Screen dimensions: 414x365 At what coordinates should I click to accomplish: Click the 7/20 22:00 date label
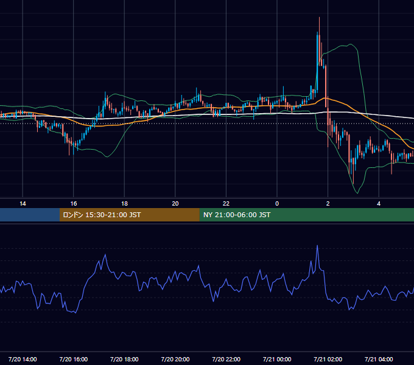coord(226,359)
